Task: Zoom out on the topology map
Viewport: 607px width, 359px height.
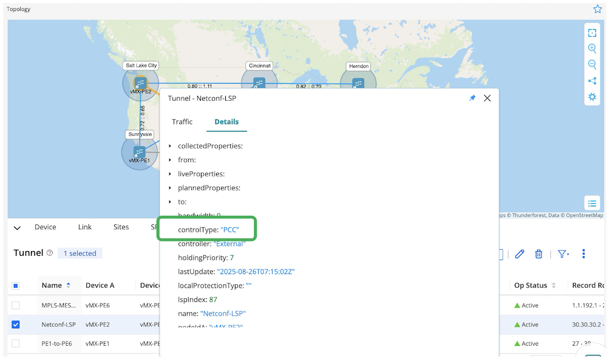Action: pos(592,64)
